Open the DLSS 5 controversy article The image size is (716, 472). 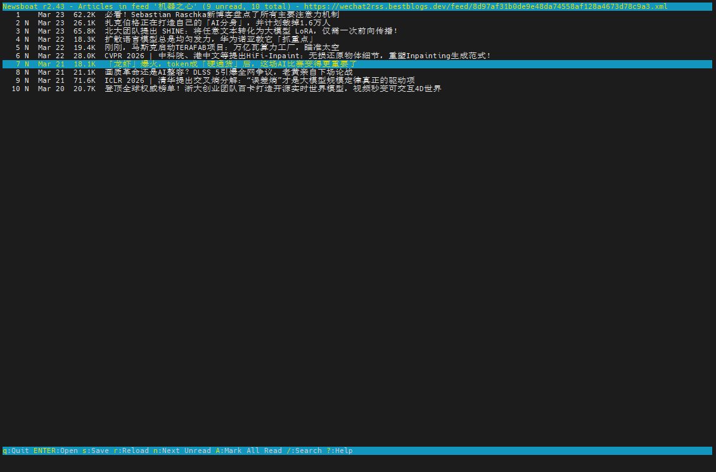(x=228, y=72)
